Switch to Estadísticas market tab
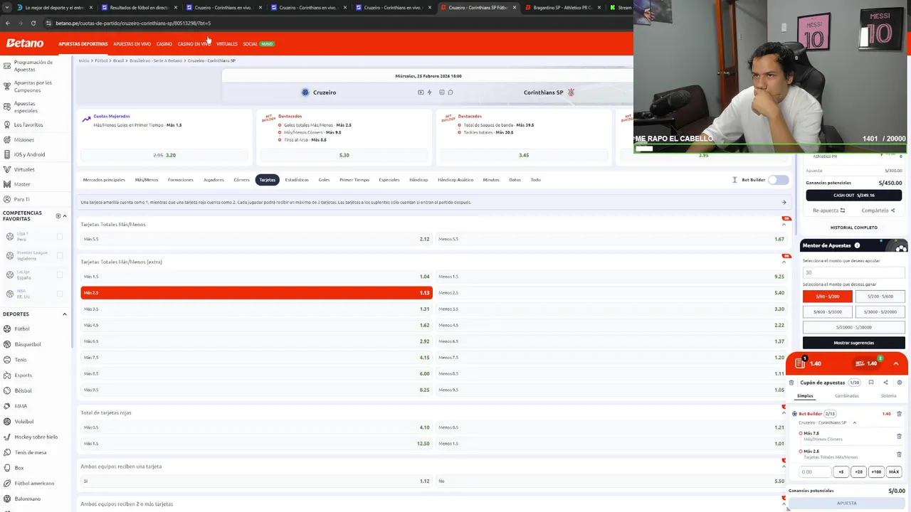This screenshot has width=911, height=512. pyautogui.click(x=297, y=180)
